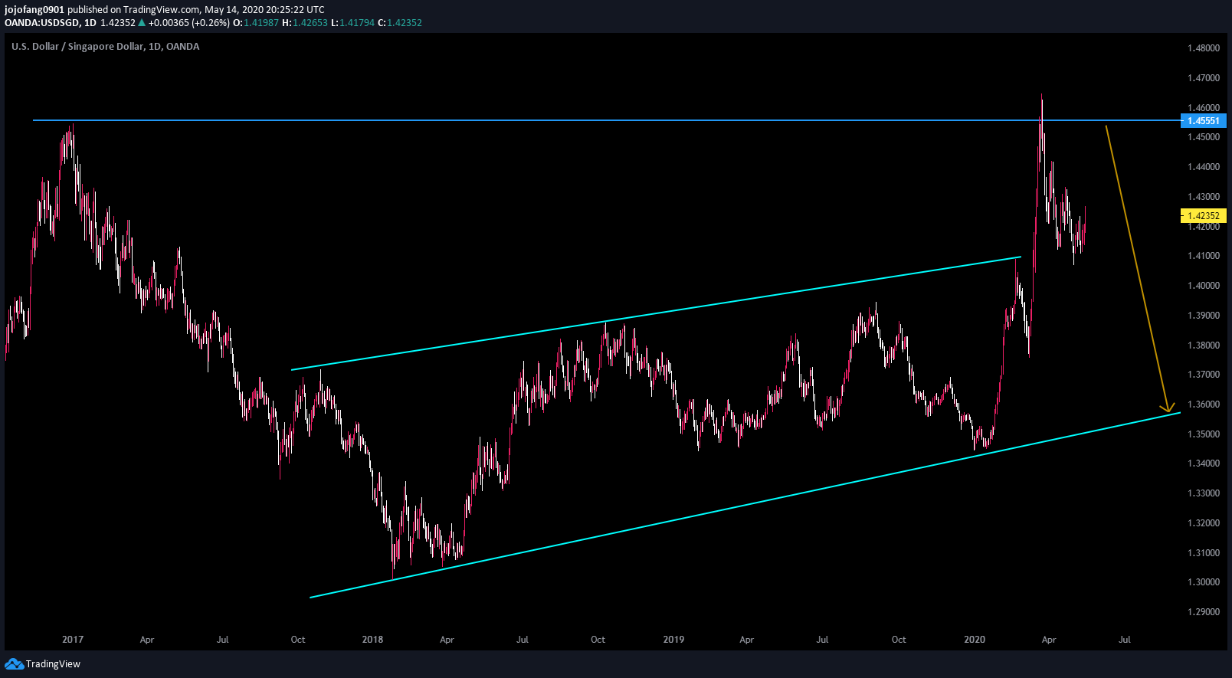This screenshot has width=1232, height=678.
Task: Click the Oct label right before 2018
Action: pyautogui.click(x=298, y=640)
